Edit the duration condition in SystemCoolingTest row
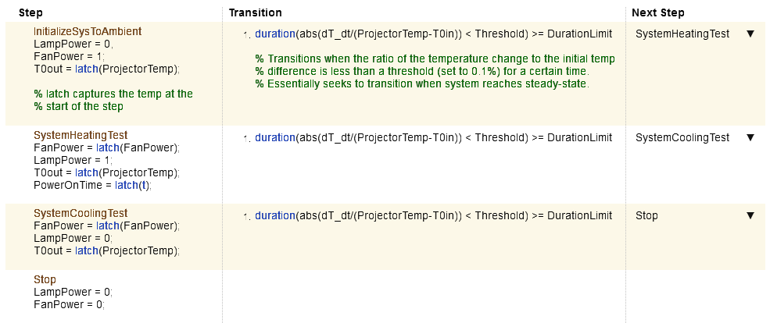The image size is (770, 323). pyautogui.click(x=433, y=215)
